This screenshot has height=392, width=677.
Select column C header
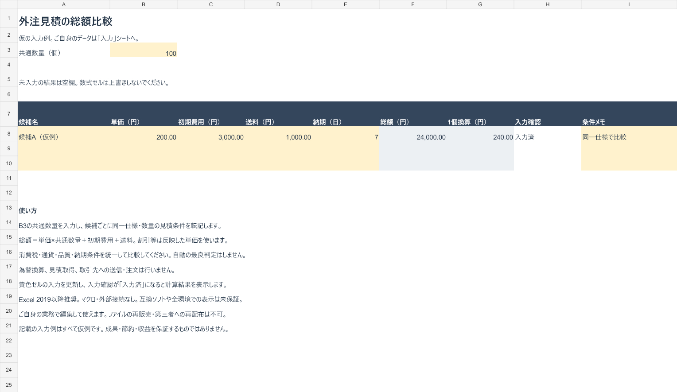(211, 4)
